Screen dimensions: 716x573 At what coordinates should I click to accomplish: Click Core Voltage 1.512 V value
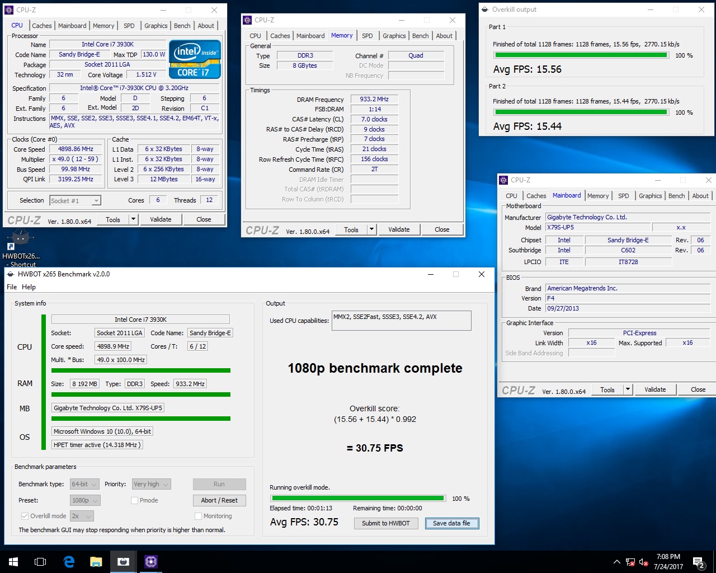click(x=147, y=74)
